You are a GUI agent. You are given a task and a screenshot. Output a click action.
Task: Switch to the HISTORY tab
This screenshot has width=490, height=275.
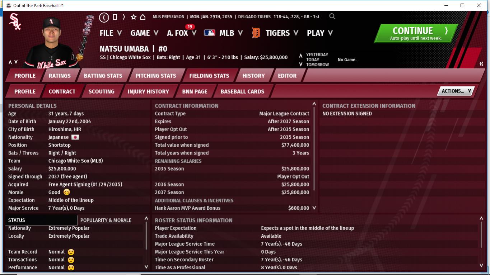[253, 76]
